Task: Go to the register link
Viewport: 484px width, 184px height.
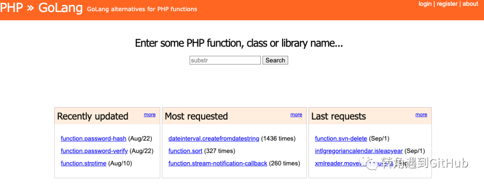Action: pyautogui.click(x=447, y=4)
